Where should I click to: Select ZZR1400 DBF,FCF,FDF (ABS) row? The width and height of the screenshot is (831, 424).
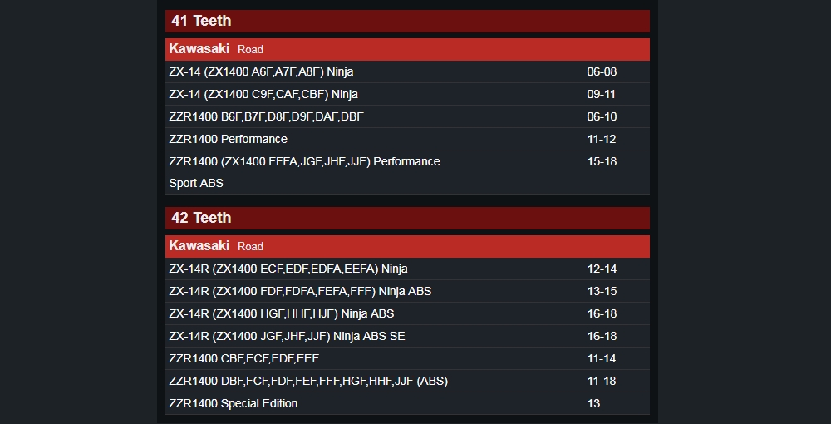[407, 381]
